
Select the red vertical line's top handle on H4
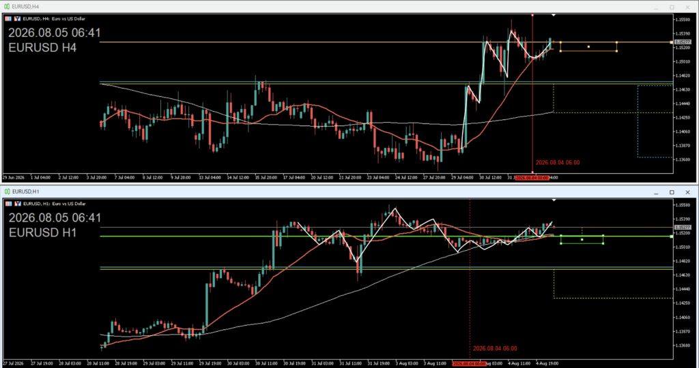(x=532, y=15)
